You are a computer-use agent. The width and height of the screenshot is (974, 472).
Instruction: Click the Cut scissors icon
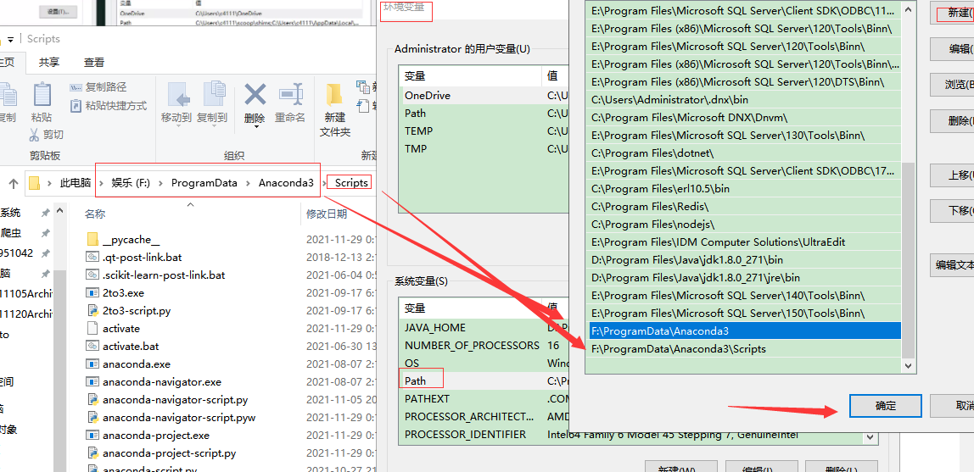click(35, 134)
